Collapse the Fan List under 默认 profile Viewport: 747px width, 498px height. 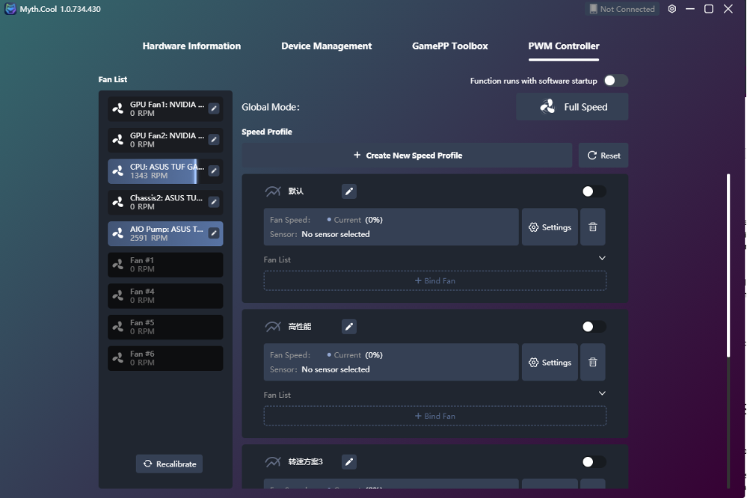coord(602,258)
